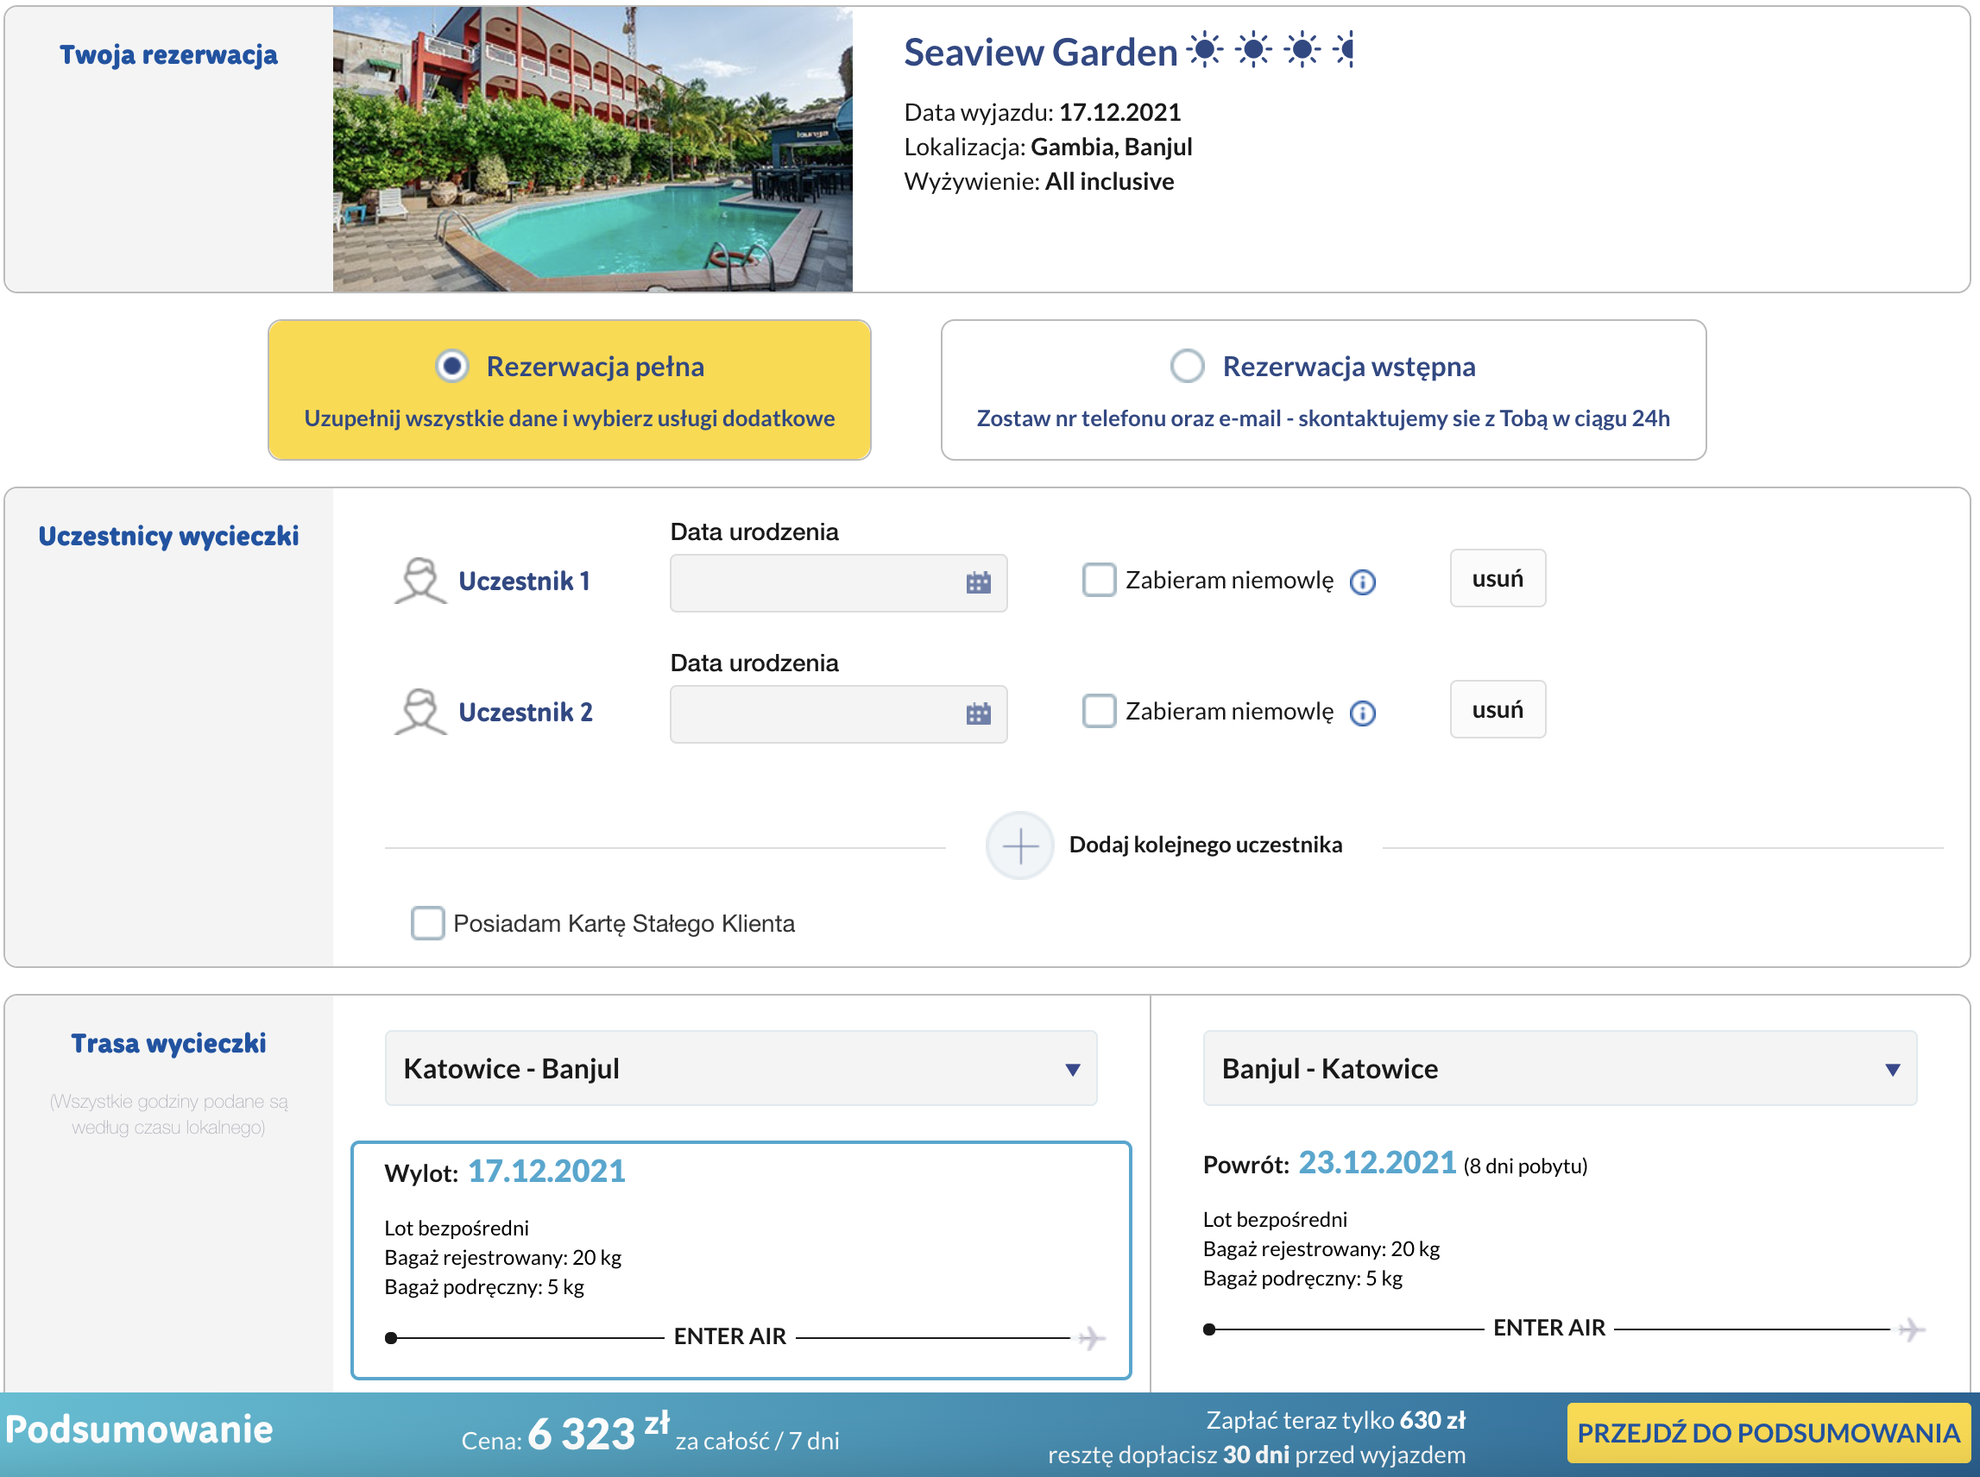Remove Uczestnik 2 with usuń button
This screenshot has height=1477, width=1980.
click(1497, 710)
